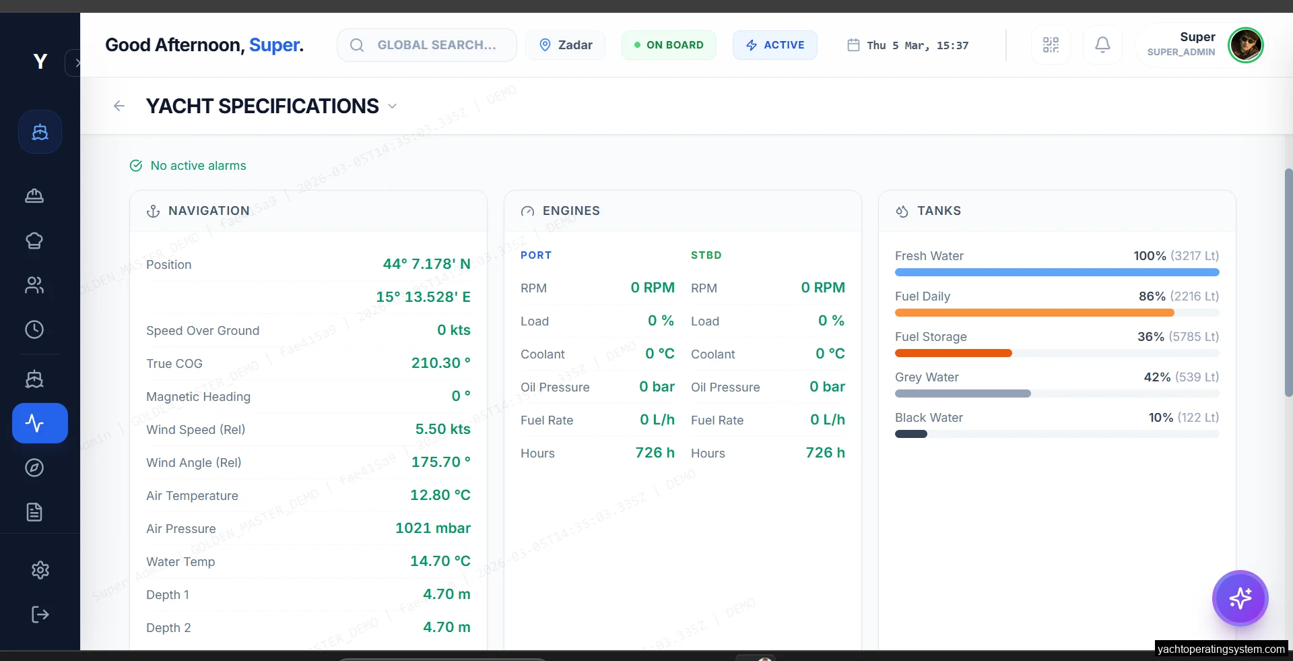Toggle the ON BOARD status indicator

point(669,44)
